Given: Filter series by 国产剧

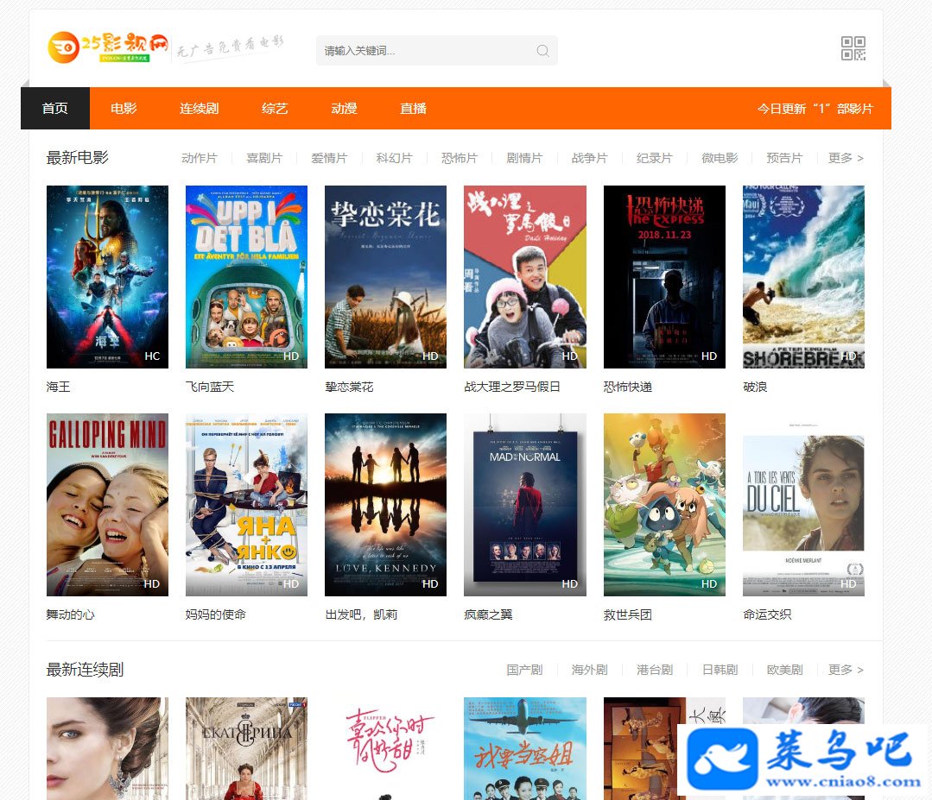Looking at the screenshot, I should [524, 670].
